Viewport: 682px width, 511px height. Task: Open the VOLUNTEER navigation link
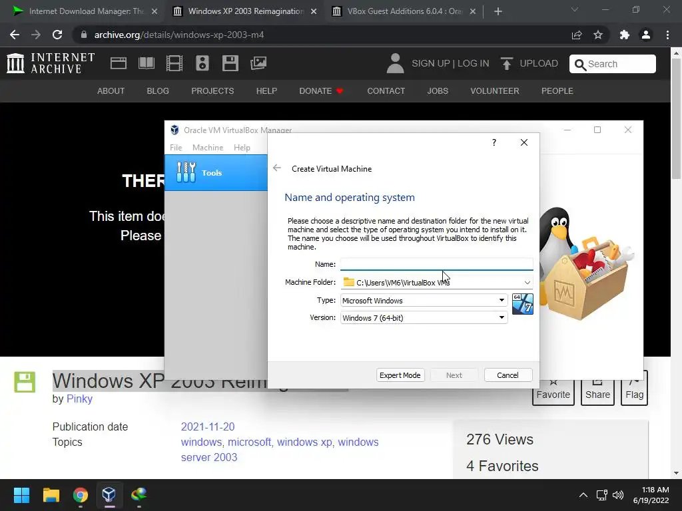495,90
